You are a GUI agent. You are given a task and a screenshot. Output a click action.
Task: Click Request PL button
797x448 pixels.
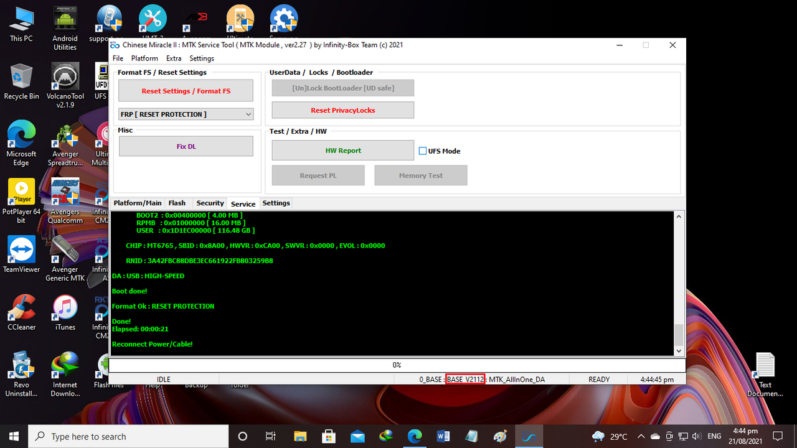318,175
